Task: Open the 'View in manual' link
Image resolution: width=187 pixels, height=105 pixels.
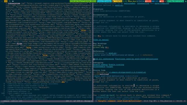Action: (101, 40)
